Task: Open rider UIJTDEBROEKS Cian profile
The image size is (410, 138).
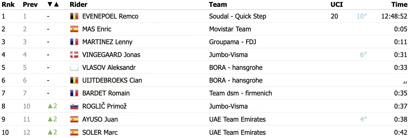Action: [x=112, y=80]
